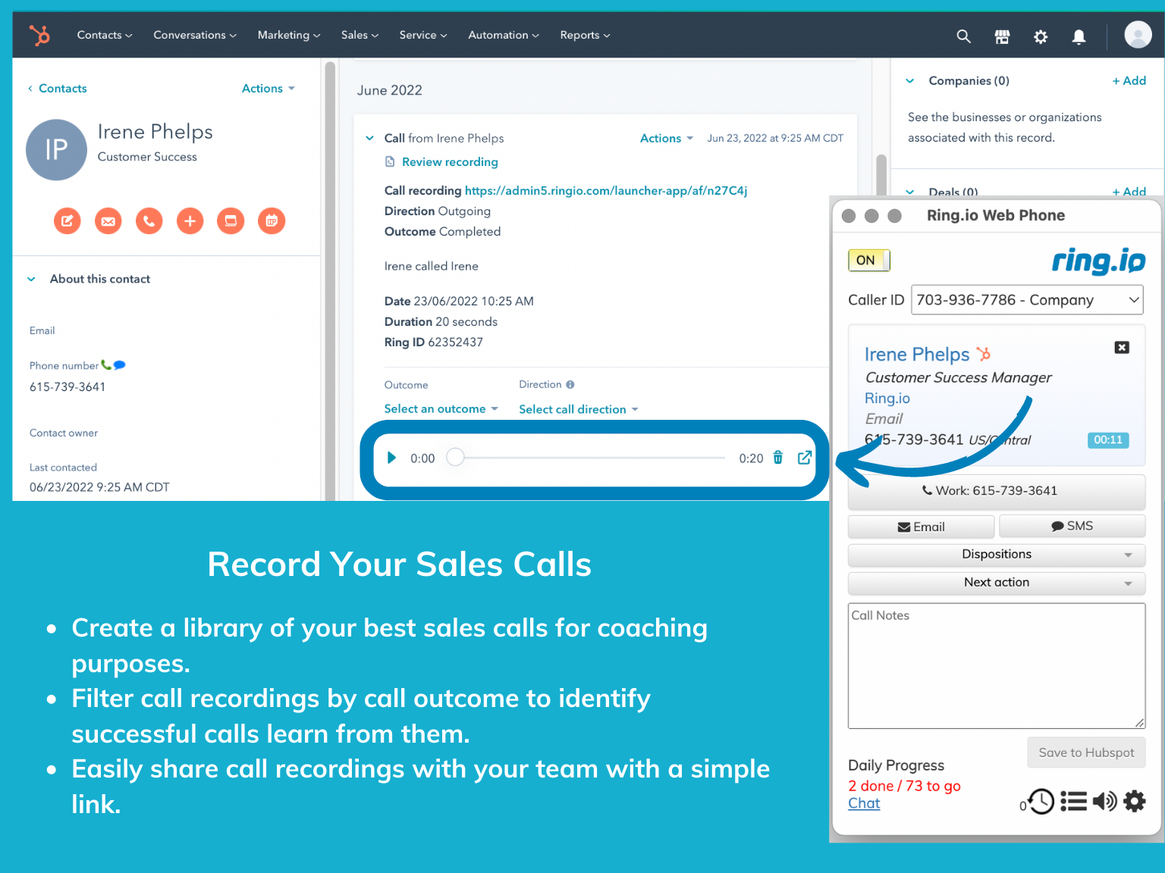Open HubSpot search via magnifying glass icon
Screen dimensions: 1165x873
pos(963,35)
